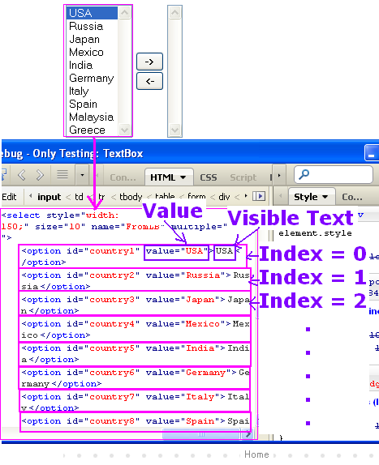The image size is (379, 465).
Task: Click right empty list scroll up arrow
Action: coord(174,13)
